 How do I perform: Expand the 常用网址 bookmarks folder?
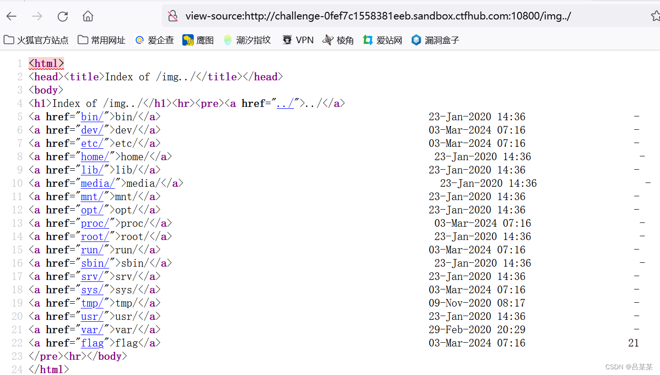point(101,40)
